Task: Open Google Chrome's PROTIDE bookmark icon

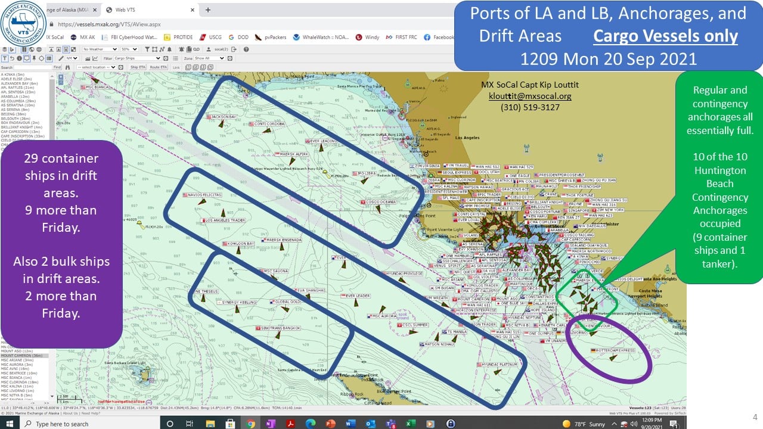Action: pos(168,37)
